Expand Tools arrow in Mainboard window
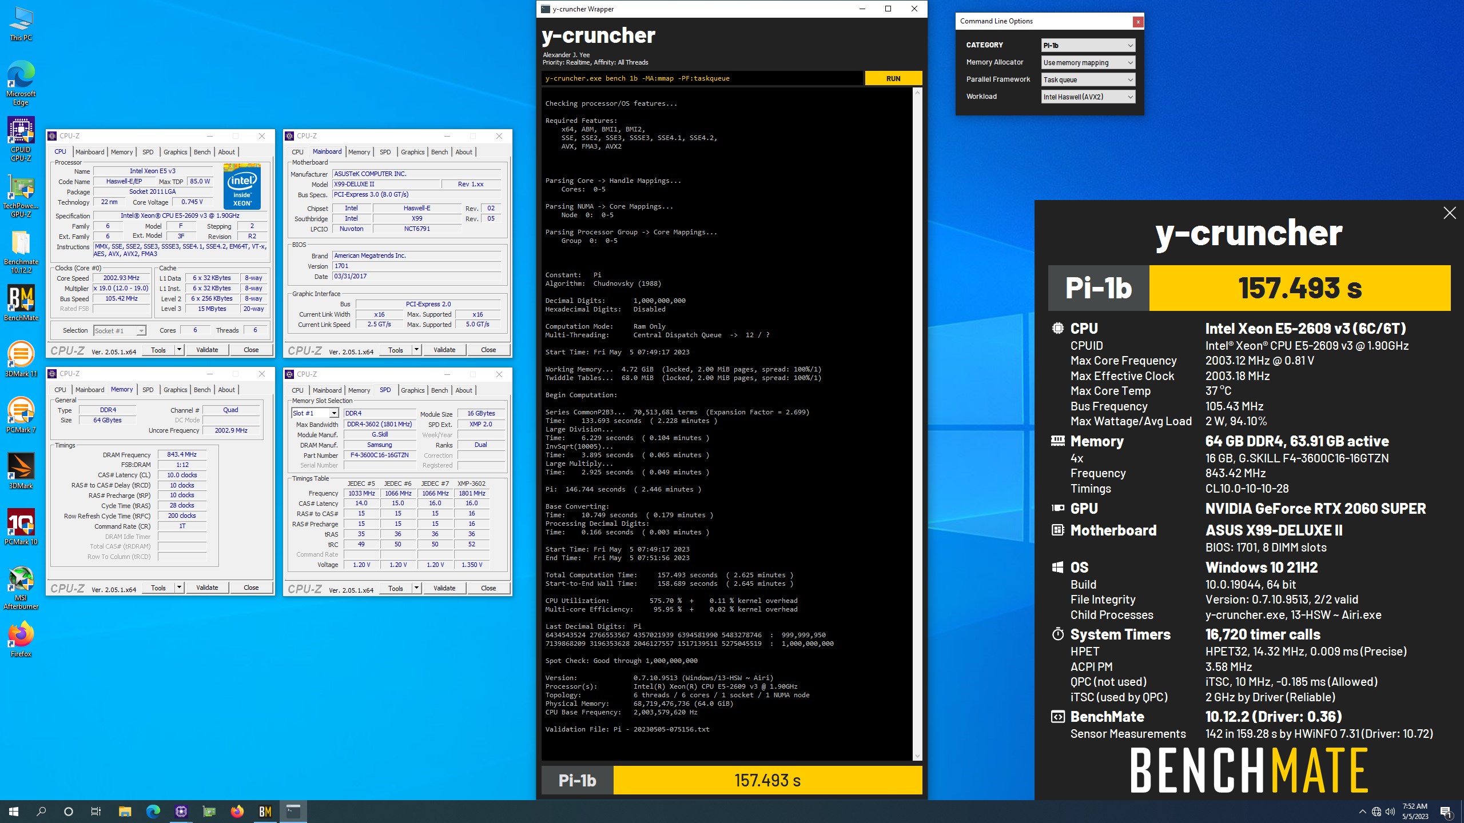This screenshot has width=1464, height=823. (416, 350)
